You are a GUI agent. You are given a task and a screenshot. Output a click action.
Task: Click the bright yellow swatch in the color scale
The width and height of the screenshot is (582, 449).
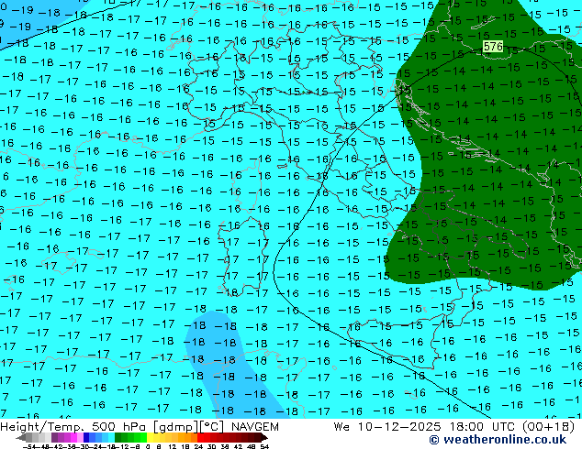150,437
